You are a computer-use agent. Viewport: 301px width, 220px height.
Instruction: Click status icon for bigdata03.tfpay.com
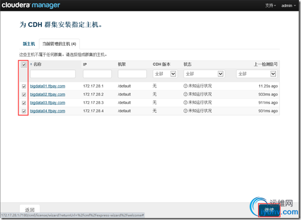point(185,103)
